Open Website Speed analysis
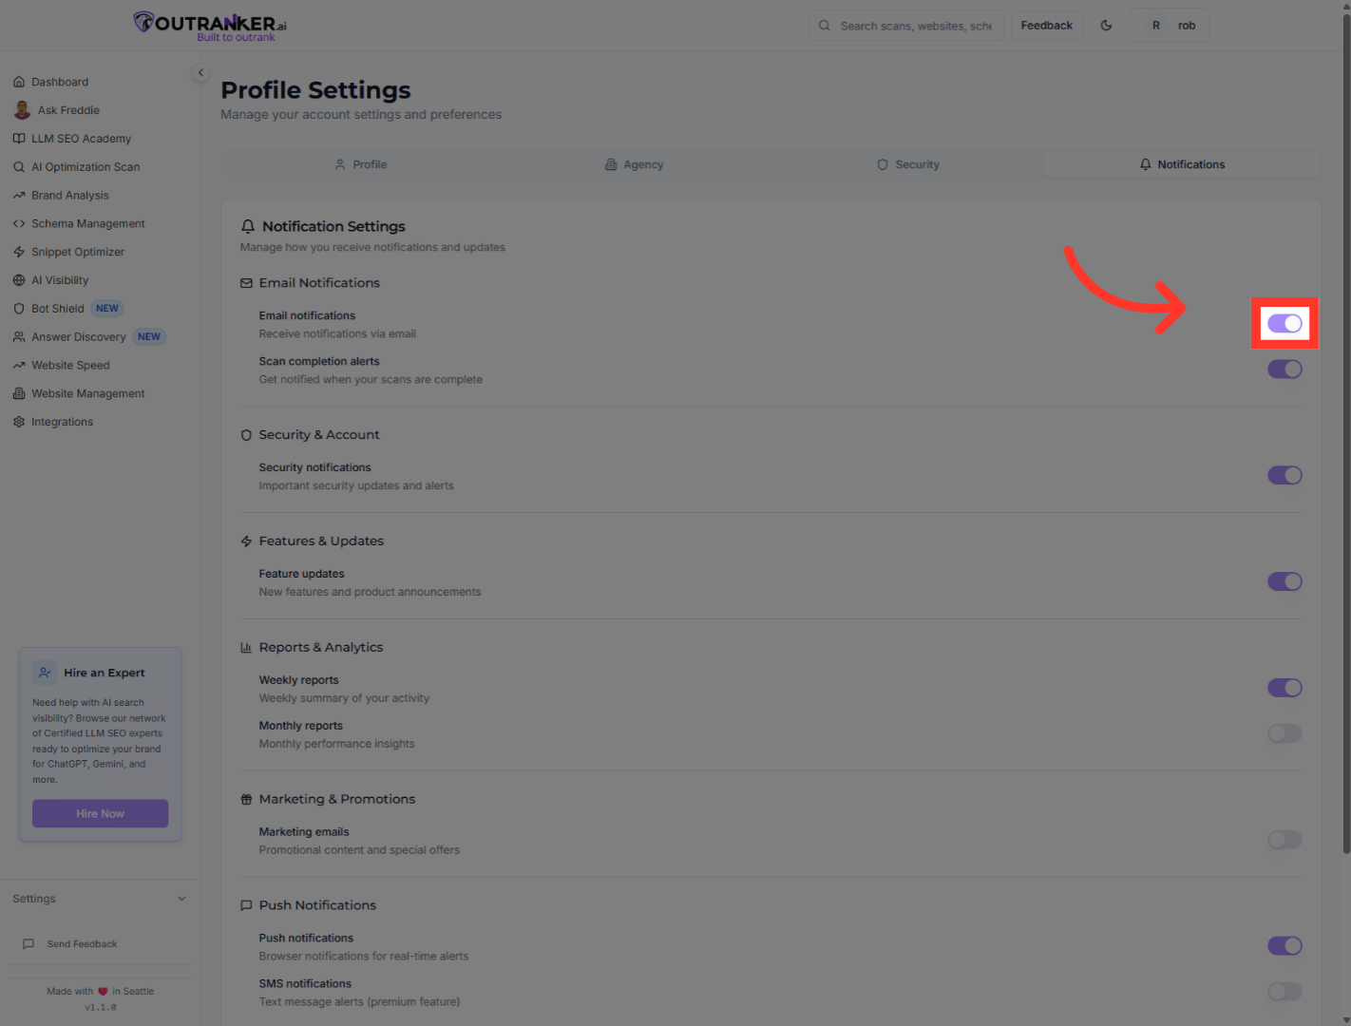Screen dimensions: 1351x1026 (69, 365)
